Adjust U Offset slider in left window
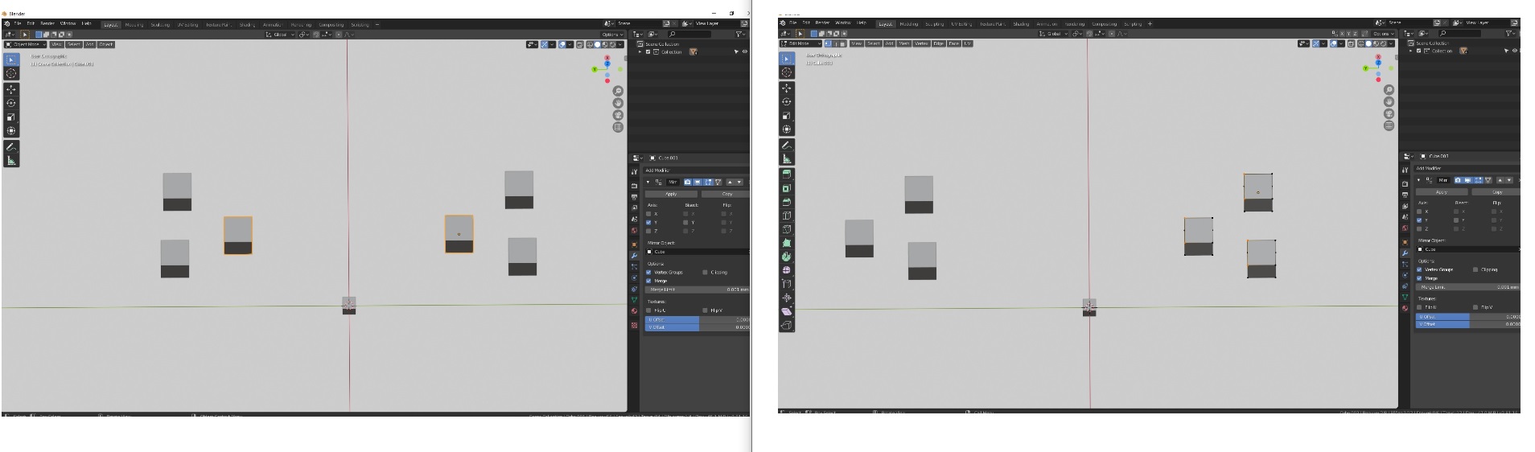The image size is (1535, 452). (698, 319)
